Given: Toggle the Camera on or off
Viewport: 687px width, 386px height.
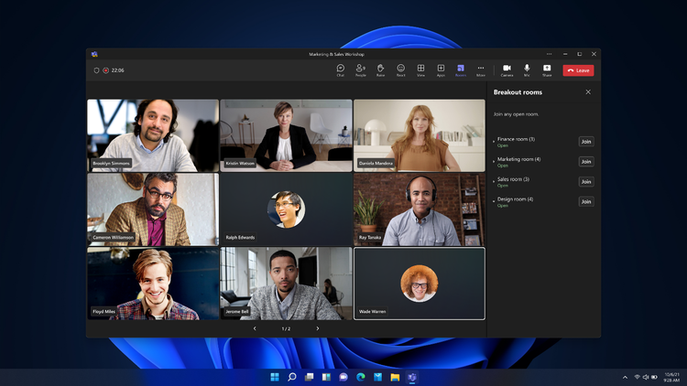Looking at the screenshot, I should (507, 70).
